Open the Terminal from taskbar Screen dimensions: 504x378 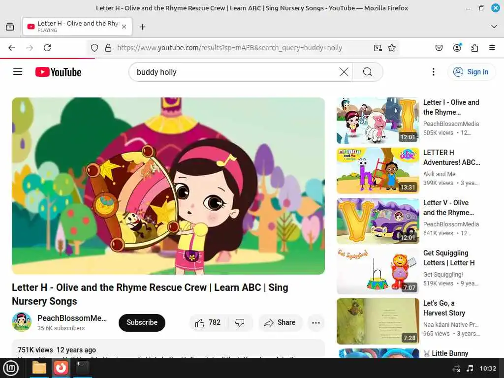click(x=82, y=368)
